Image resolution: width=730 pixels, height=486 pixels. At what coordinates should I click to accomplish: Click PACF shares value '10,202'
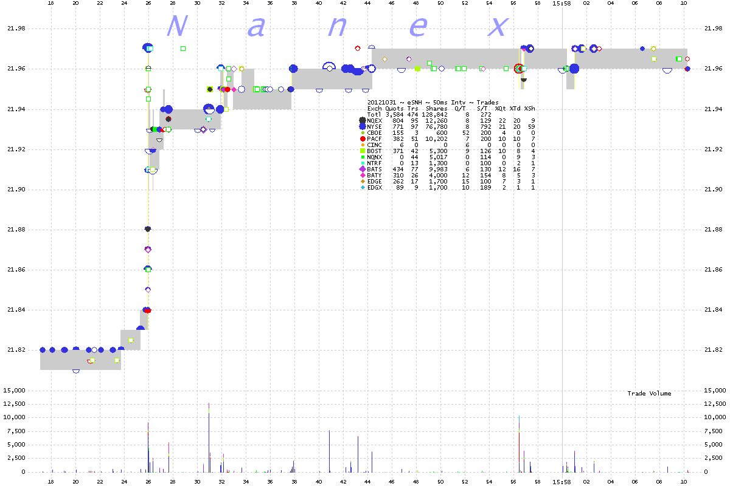pyautogui.click(x=436, y=139)
